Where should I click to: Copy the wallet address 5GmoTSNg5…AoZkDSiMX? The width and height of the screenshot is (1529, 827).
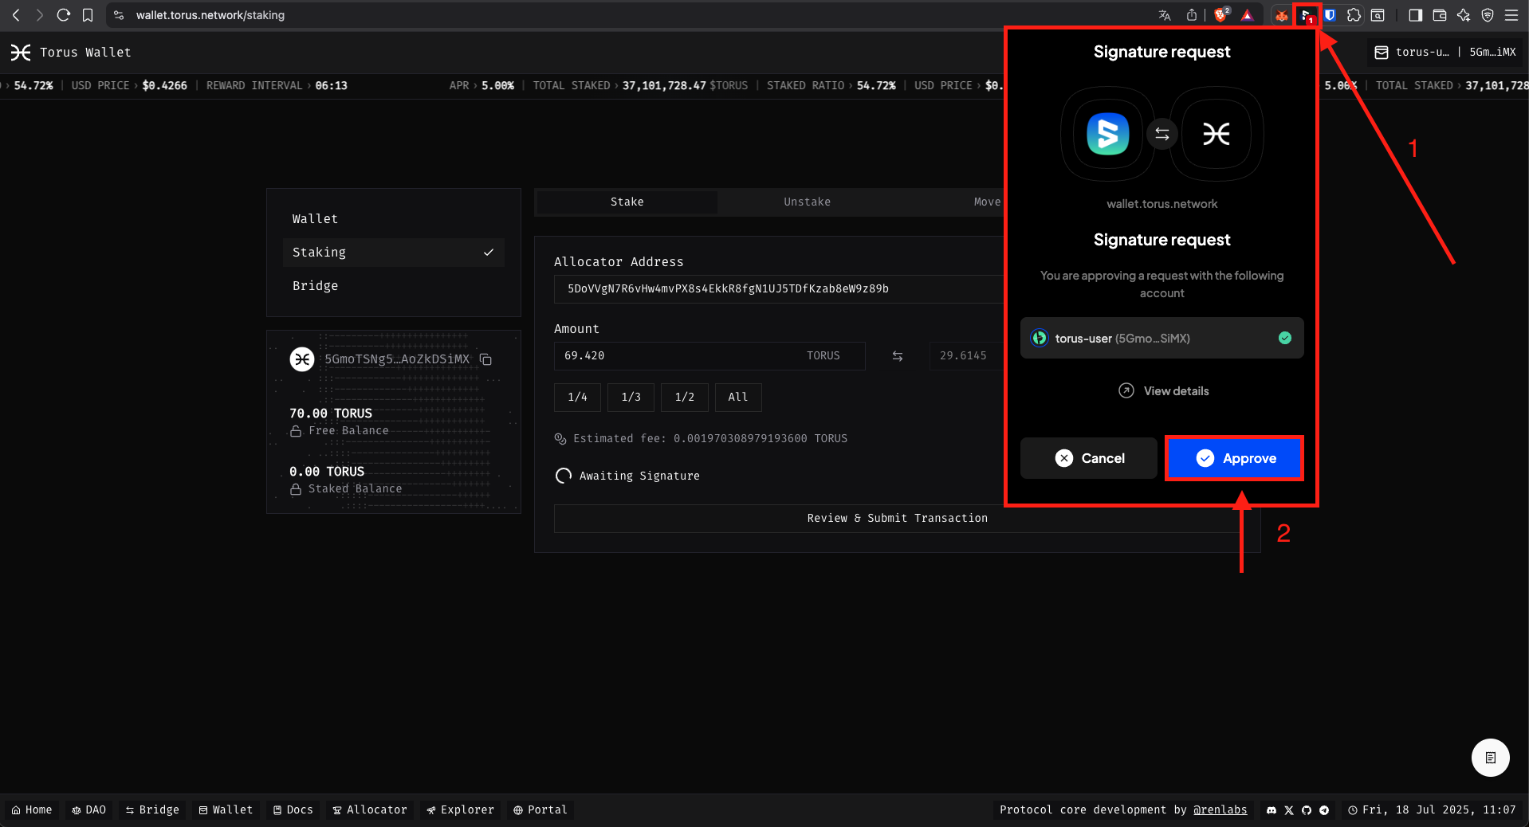coord(485,359)
